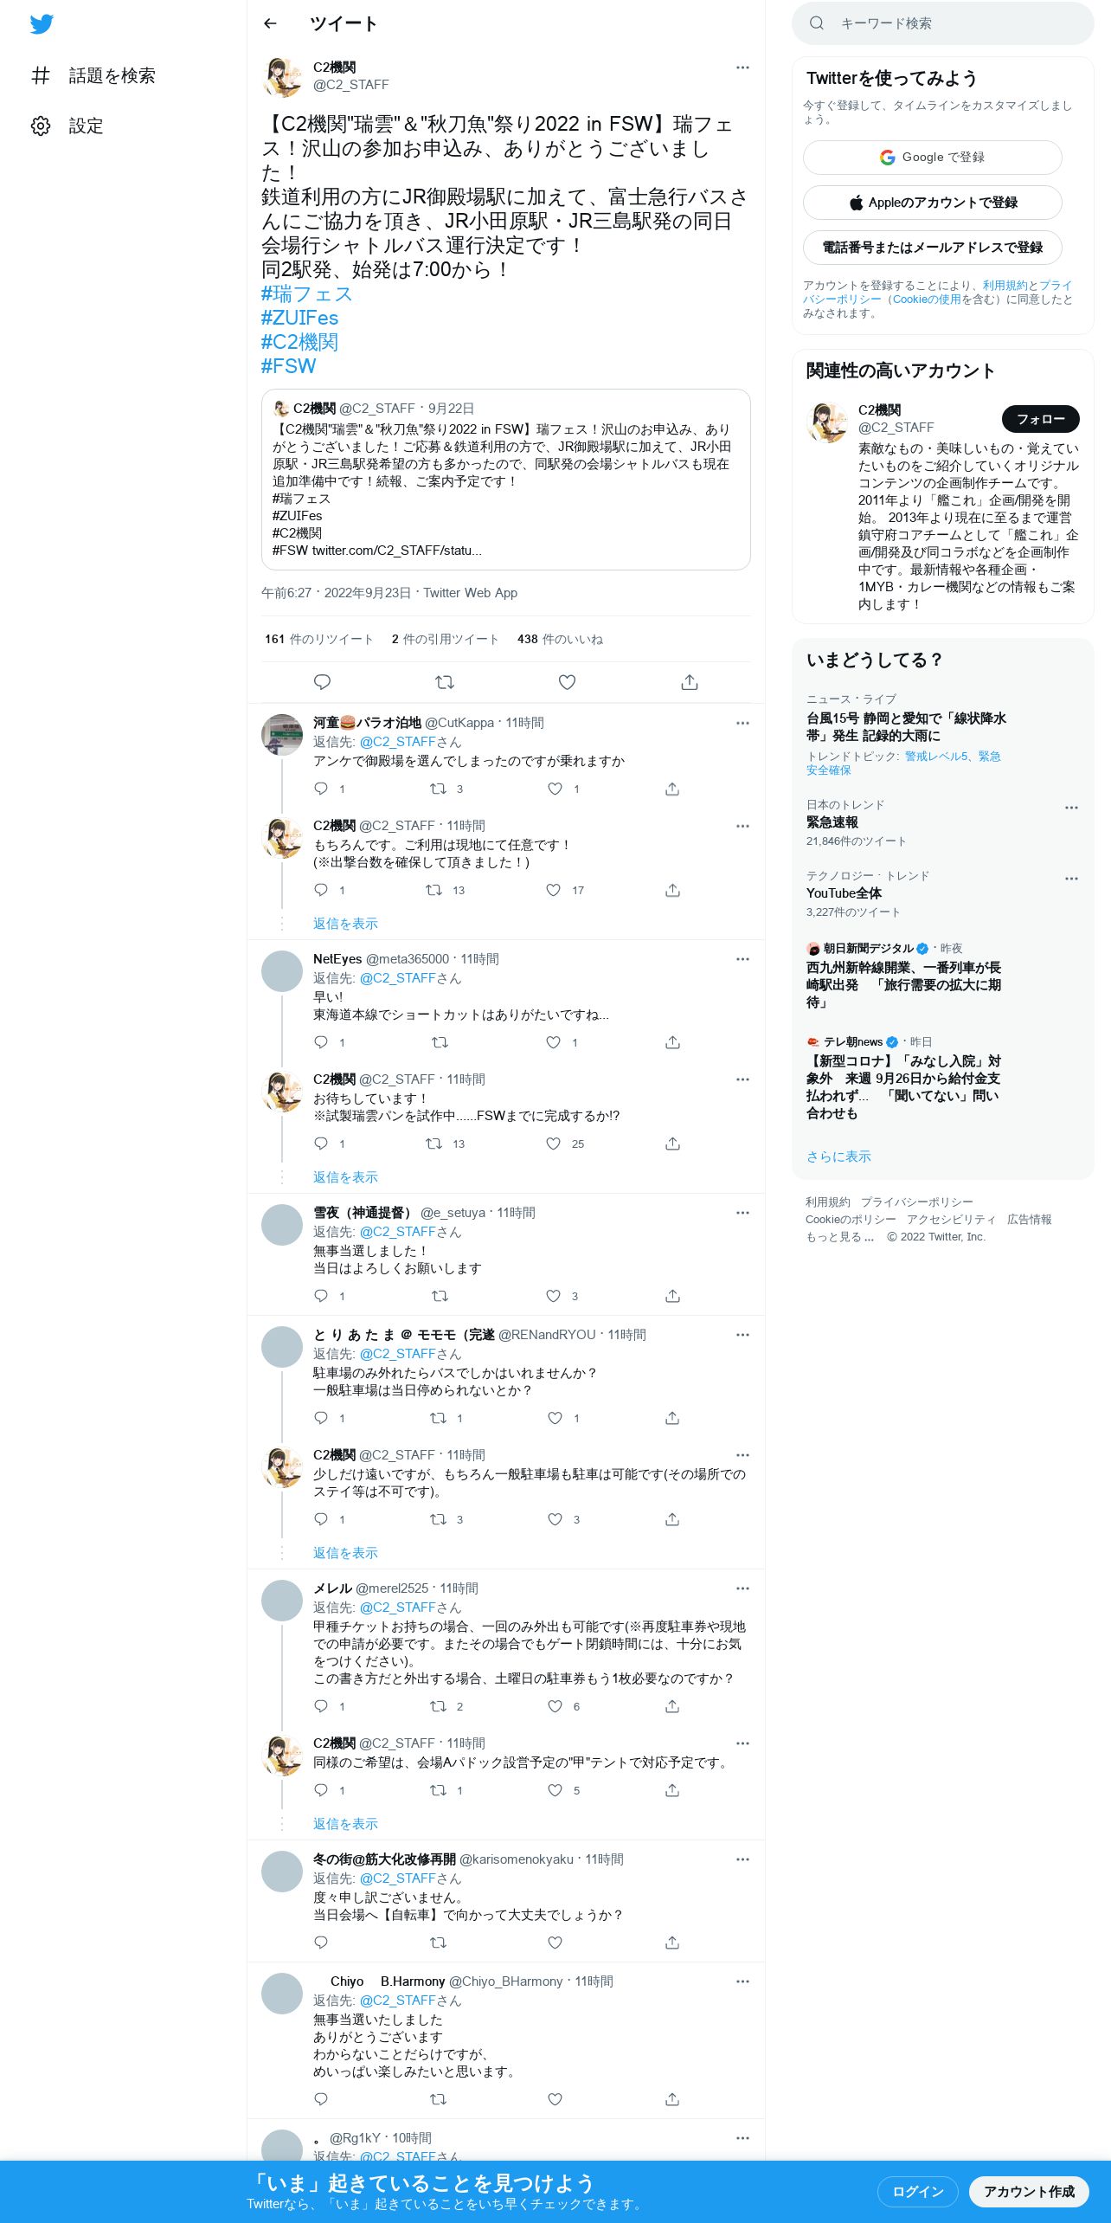The height and width of the screenshot is (2223, 1111).
Task: Retweet the main C2機関 tweet
Action: click(445, 682)
